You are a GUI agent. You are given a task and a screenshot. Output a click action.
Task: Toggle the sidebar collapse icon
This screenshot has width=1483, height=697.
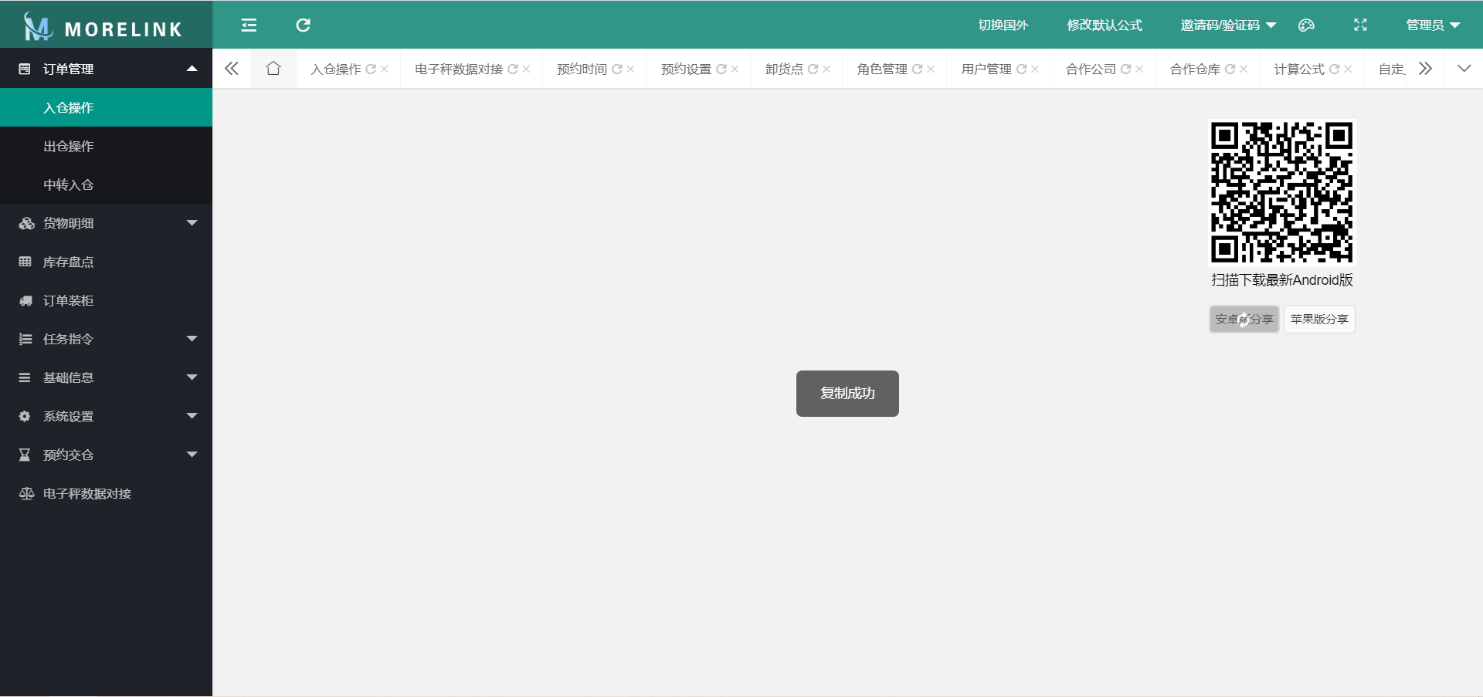[x=249, y=25]
